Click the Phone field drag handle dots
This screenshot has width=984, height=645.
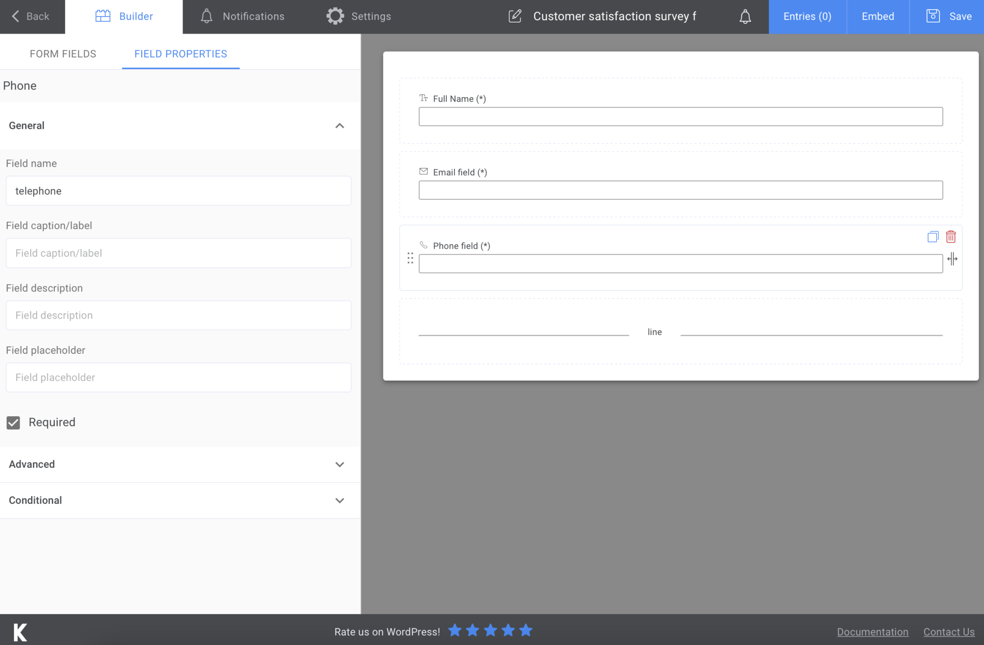[x=410, y=259]
